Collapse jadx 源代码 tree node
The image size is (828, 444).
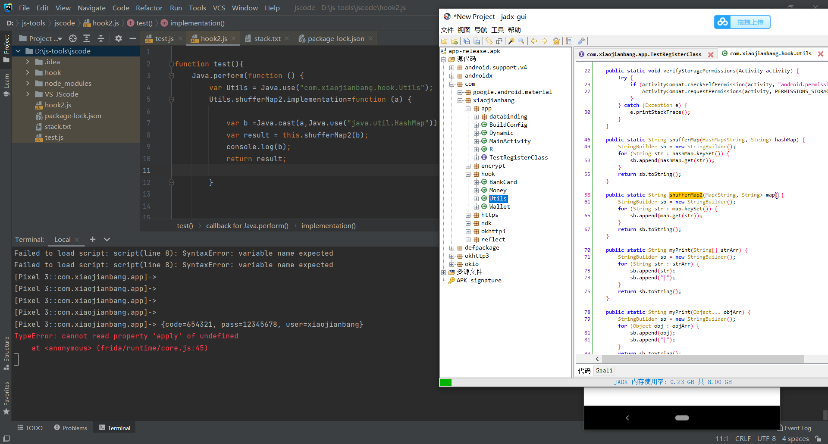point(443,59)
